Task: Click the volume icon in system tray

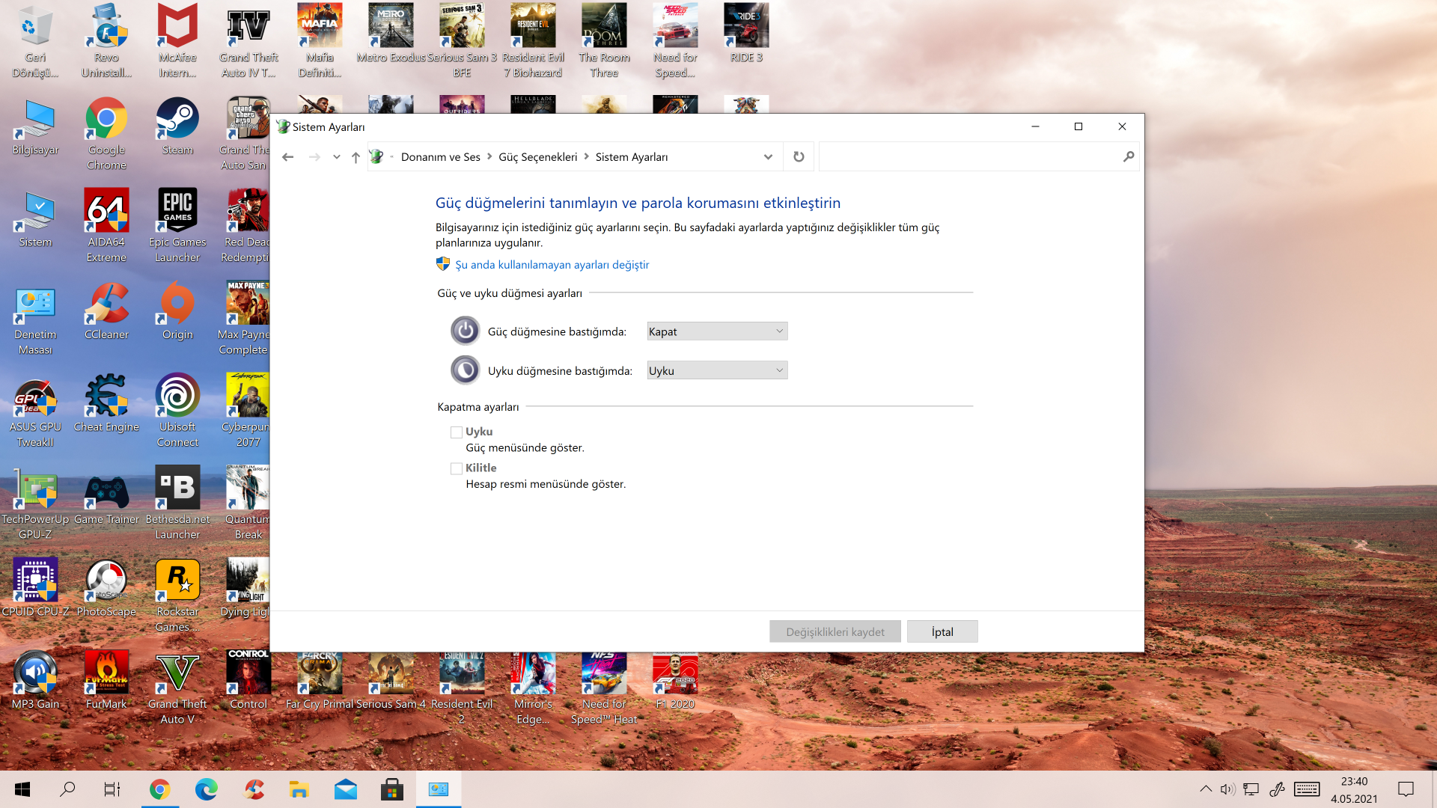Action: (x=1227, y=789)
